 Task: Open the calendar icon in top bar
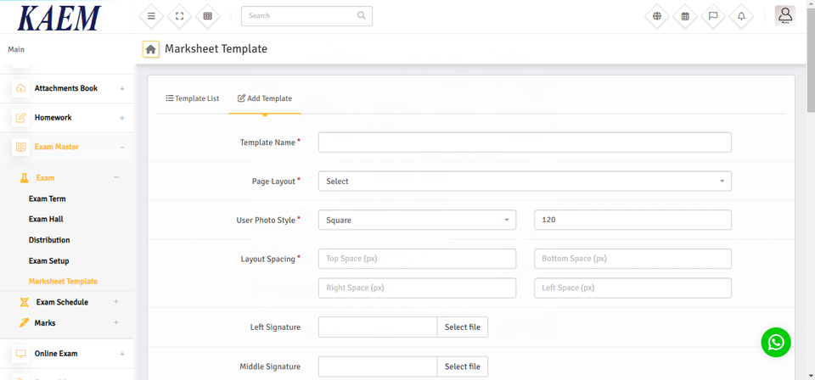(685, 16)
